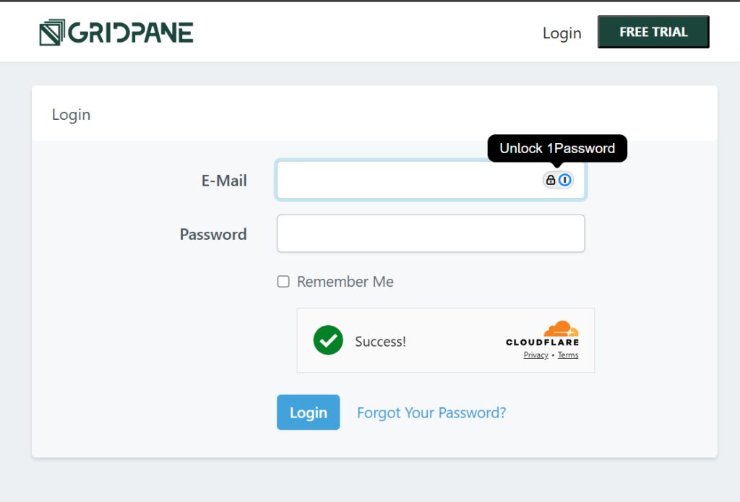The width and height of the screenshot is (740, 502).
Task: Toggle the Remember Me checkbox
Action: pos(283,282)
